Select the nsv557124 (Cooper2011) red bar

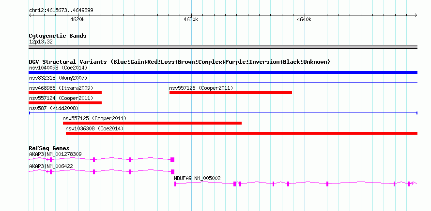(65, 103)
